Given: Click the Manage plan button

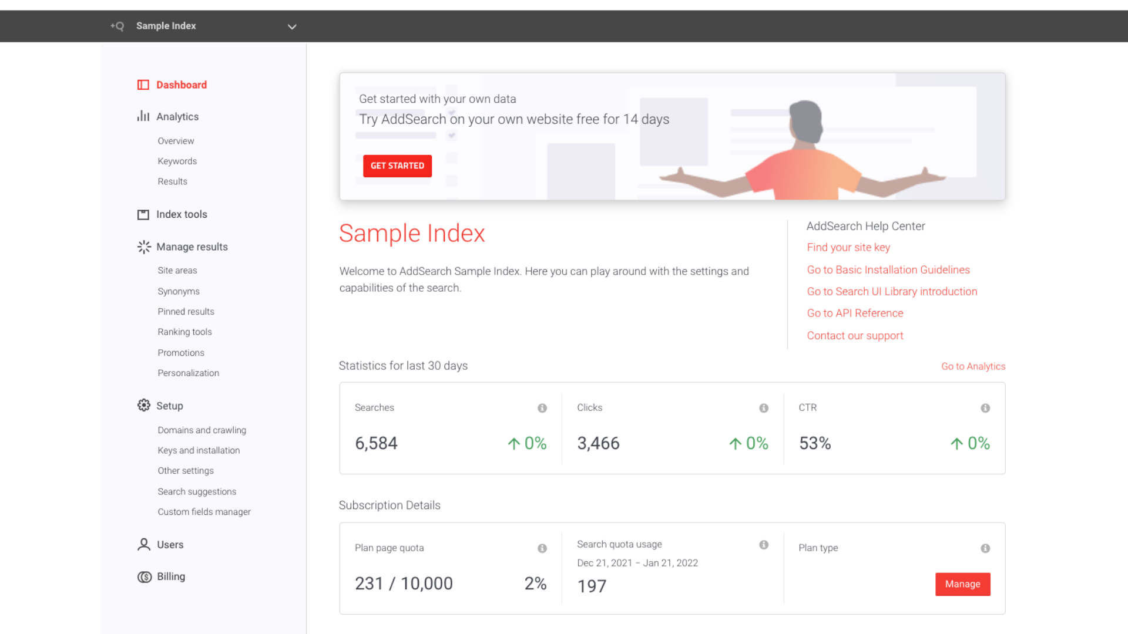Looking at the screenshot, I should pyautogui.click(x=962, y=584).
